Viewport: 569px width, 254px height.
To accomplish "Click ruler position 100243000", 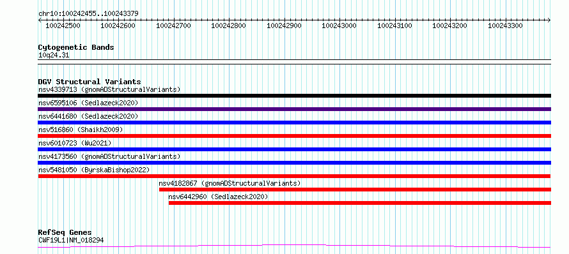I will point(339,26).
